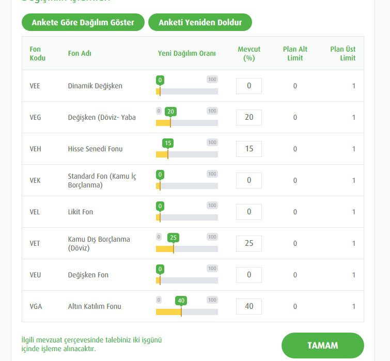Click the Standard Fon VEK slider bar
This screenshot has width=390, height=361.
187,186
